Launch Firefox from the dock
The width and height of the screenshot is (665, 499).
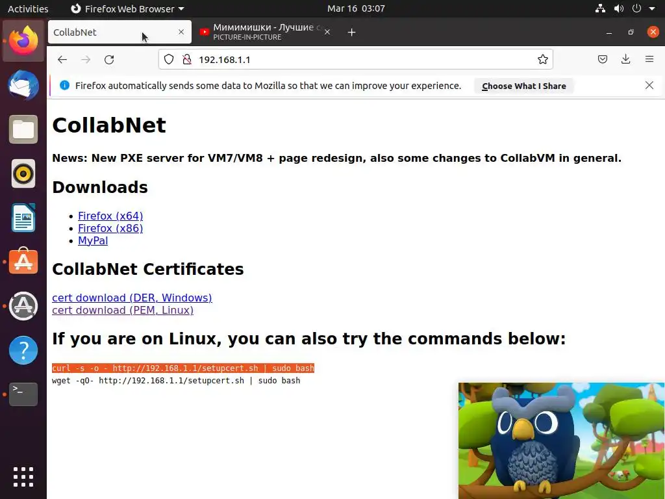point(23,41)
